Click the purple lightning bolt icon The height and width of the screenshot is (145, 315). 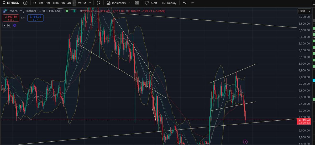[x=245, y=142]
